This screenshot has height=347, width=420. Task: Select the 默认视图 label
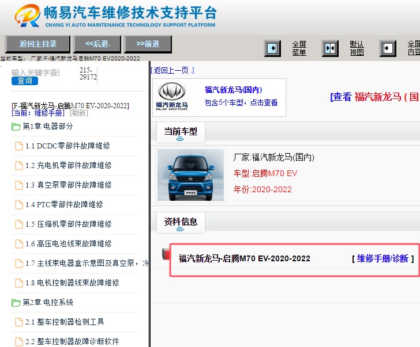pyautogui.click(x=357, y=48)
